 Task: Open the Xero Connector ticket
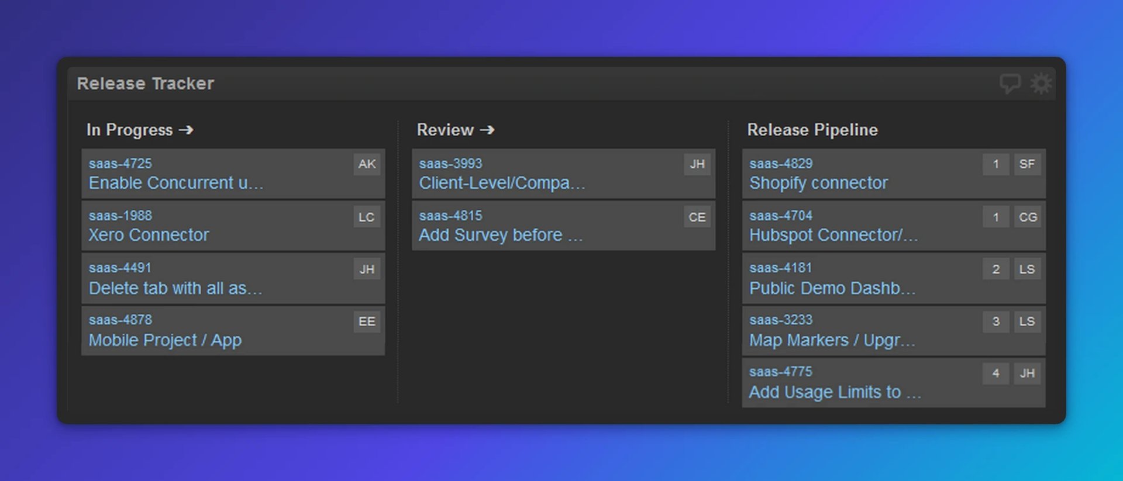(149, 235)
